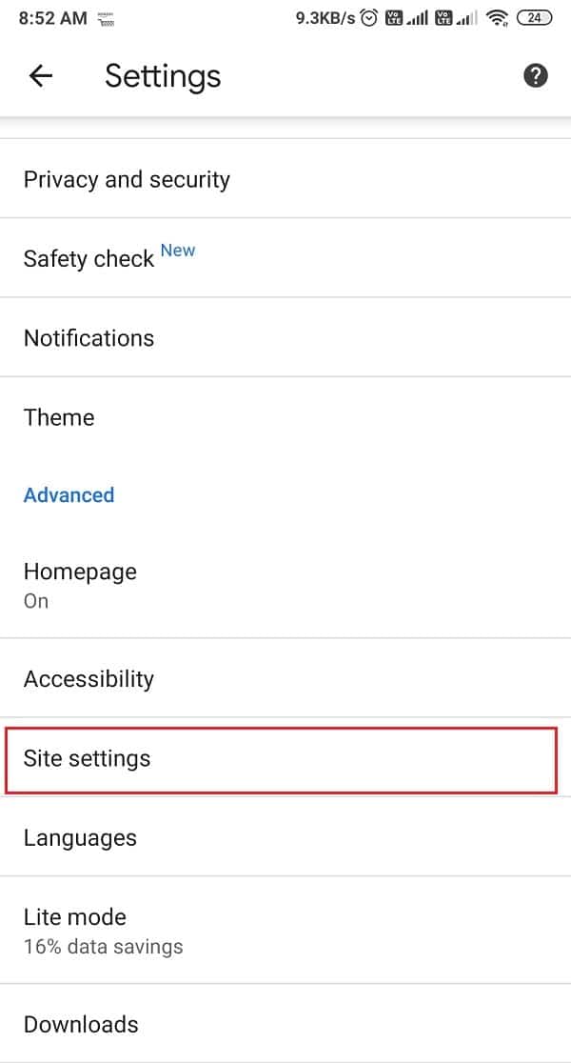Open Languages settings
The image size is (571, 1063).
click(80, 837)
